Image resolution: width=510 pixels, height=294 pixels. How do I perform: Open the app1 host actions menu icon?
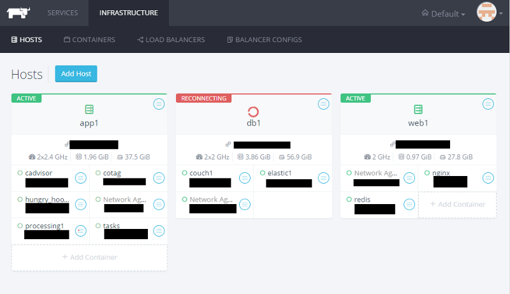coord(159,103)
